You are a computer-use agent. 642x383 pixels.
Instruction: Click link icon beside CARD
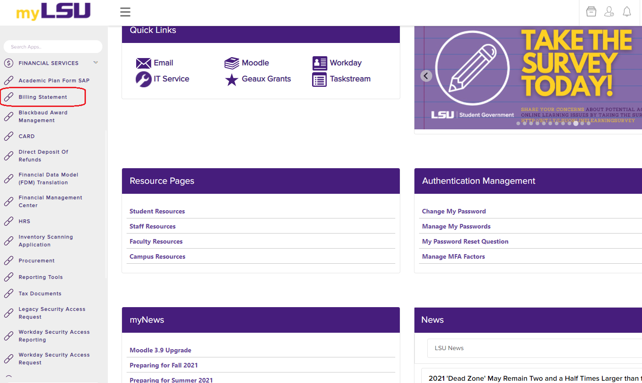[8, 136]
